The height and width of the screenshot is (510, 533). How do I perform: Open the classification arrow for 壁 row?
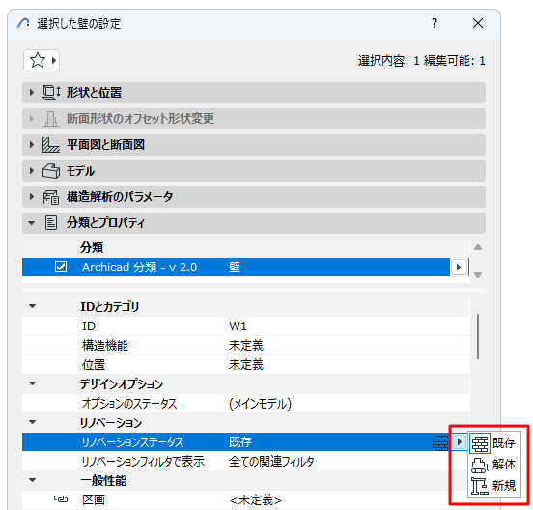(459, 268)
